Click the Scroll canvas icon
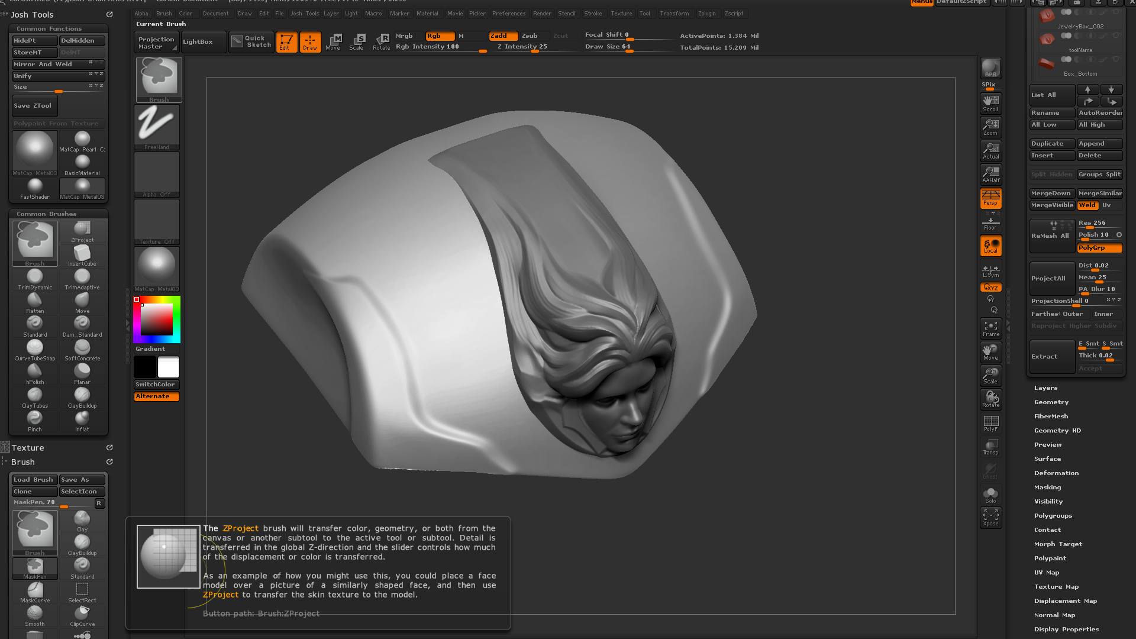Viewport: 1136px width, 639px height. coord(990,103)
